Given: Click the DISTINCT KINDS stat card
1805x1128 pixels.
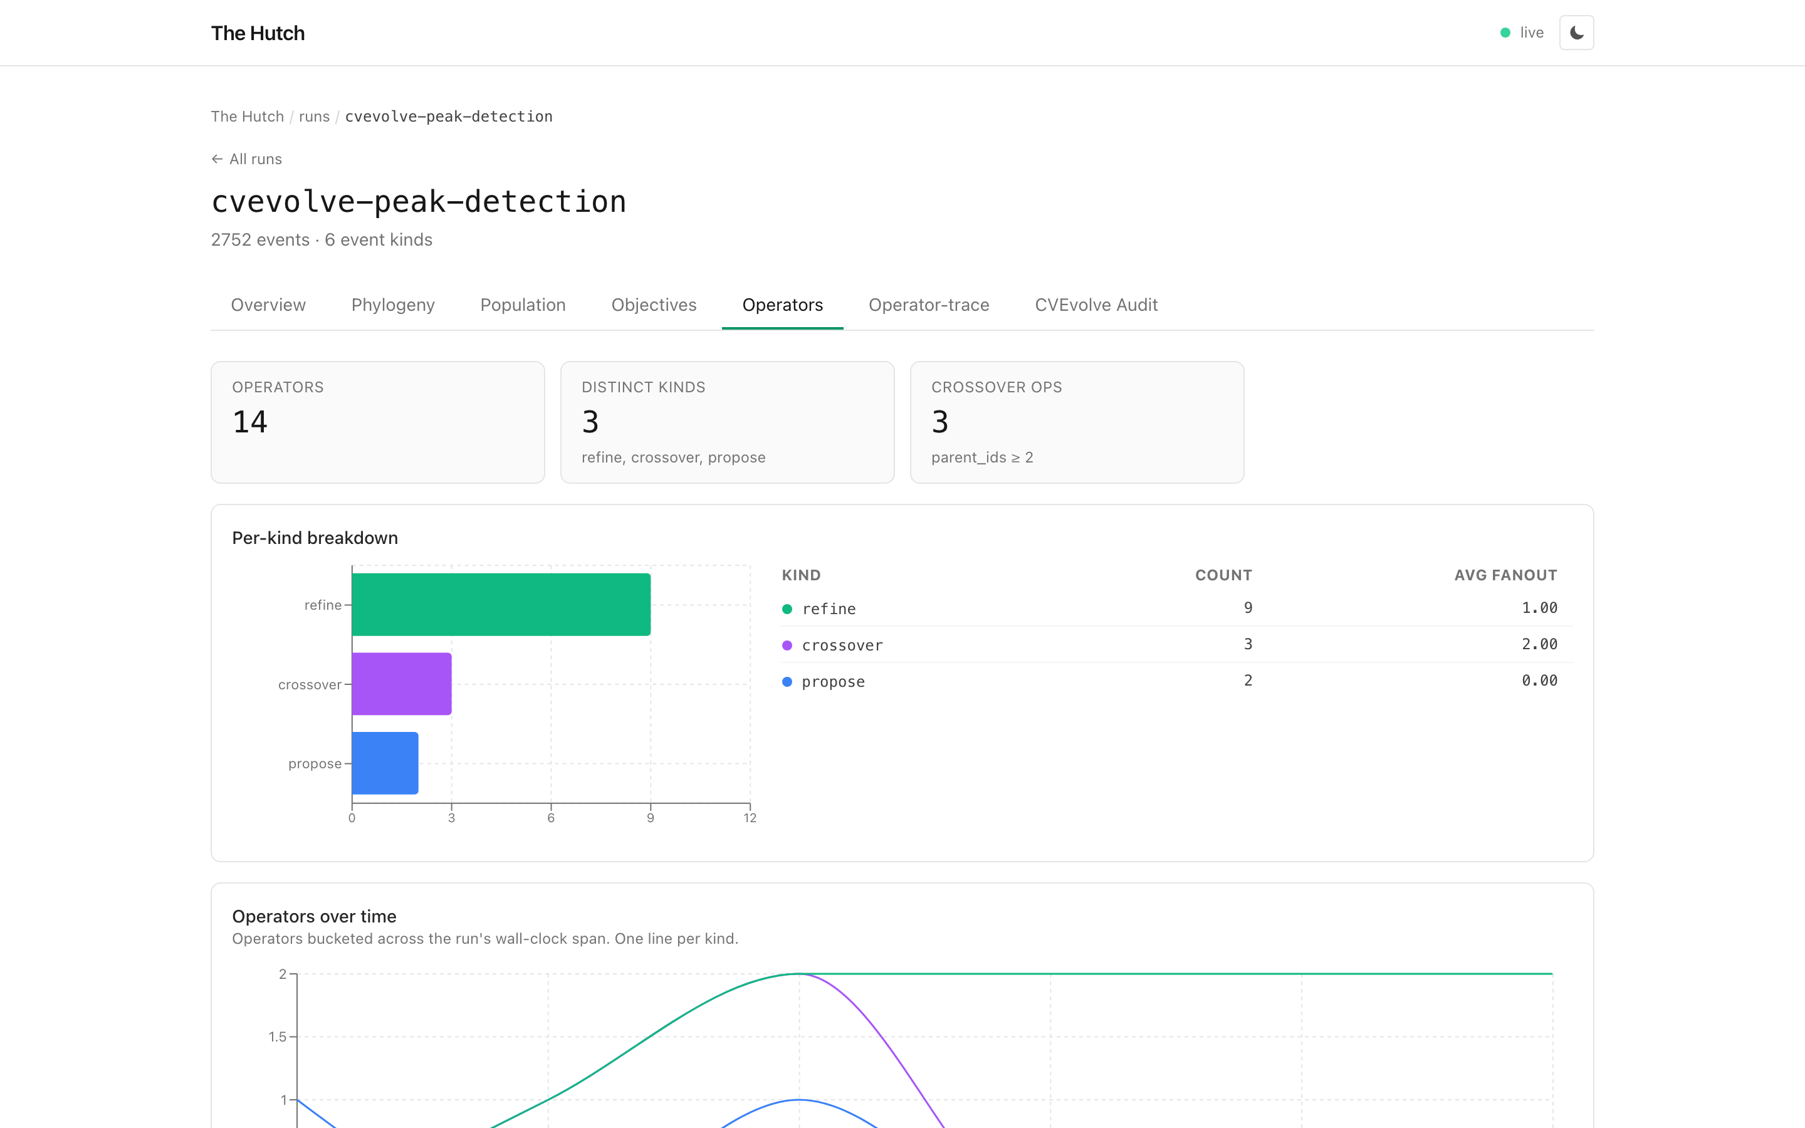Looking at the screenshot, I should pos(727,422).
